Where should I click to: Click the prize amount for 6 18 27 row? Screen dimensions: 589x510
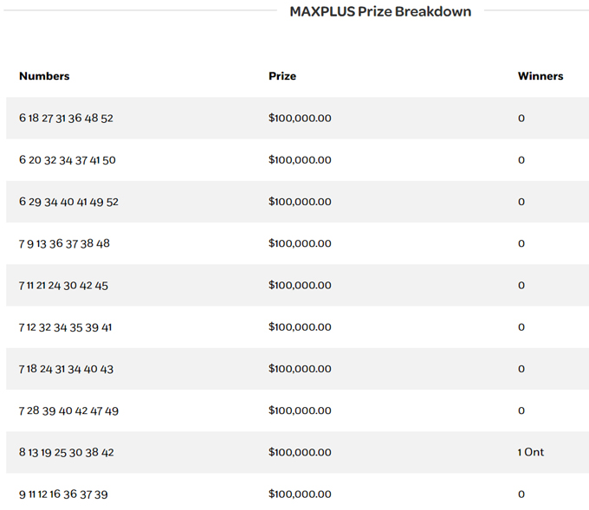click(x=300, y=119)
